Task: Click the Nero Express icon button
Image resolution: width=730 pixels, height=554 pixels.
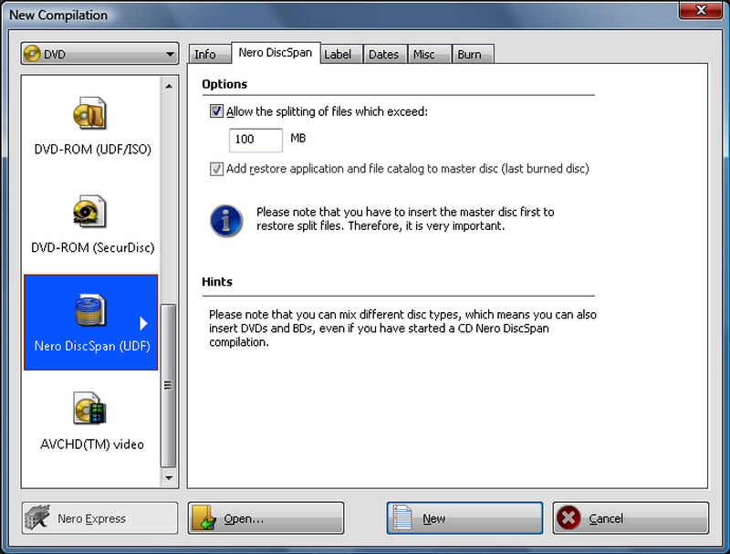Action: pos(36,518)
